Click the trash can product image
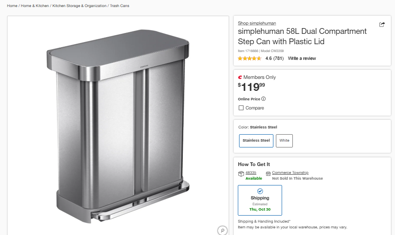 point(118,124)
